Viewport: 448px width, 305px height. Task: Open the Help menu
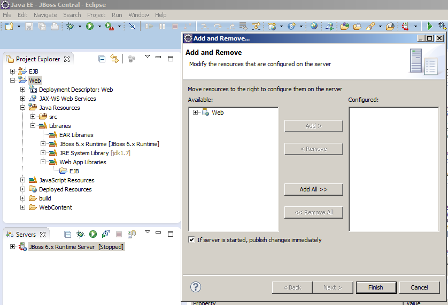pyautogui.click(x=160, y=15)
